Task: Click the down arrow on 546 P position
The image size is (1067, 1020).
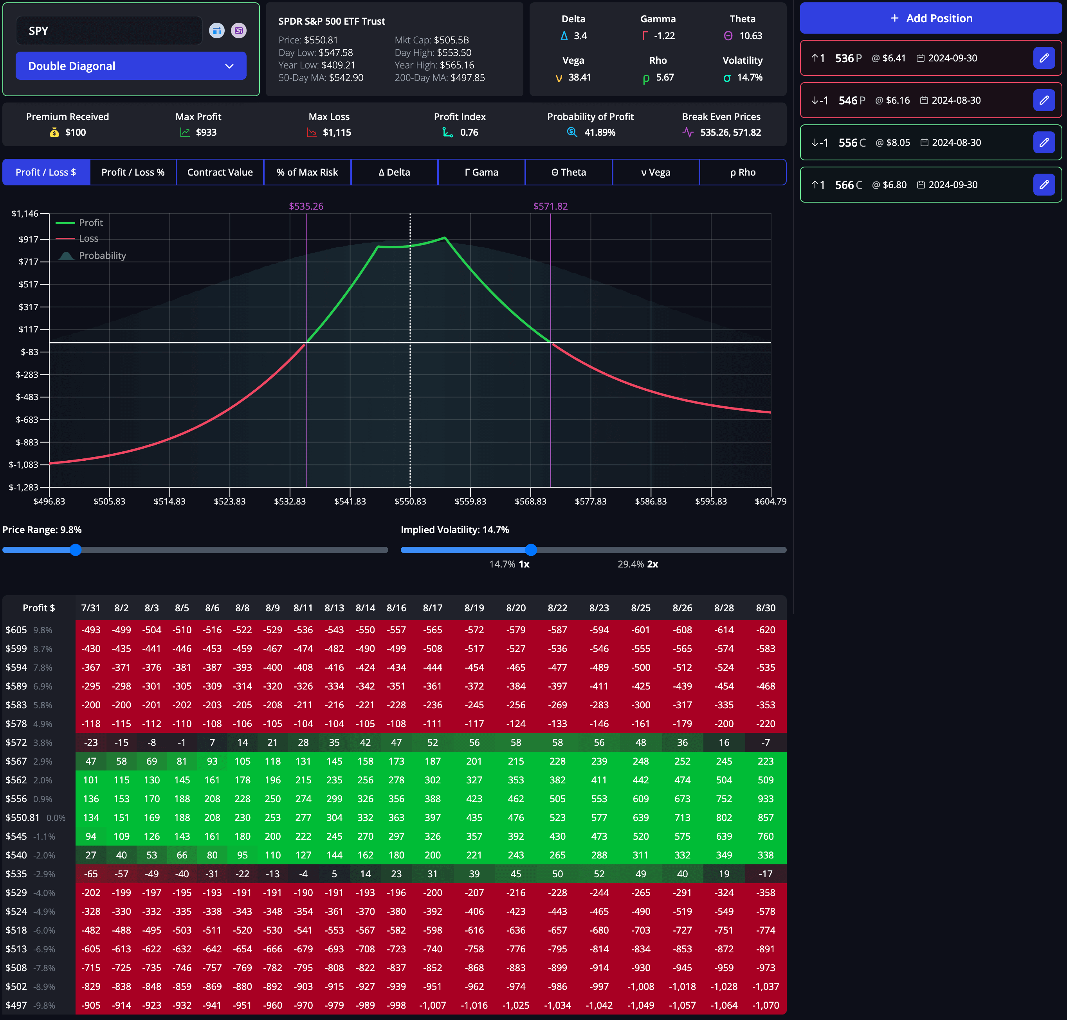Action: click(x=815, y=100)
